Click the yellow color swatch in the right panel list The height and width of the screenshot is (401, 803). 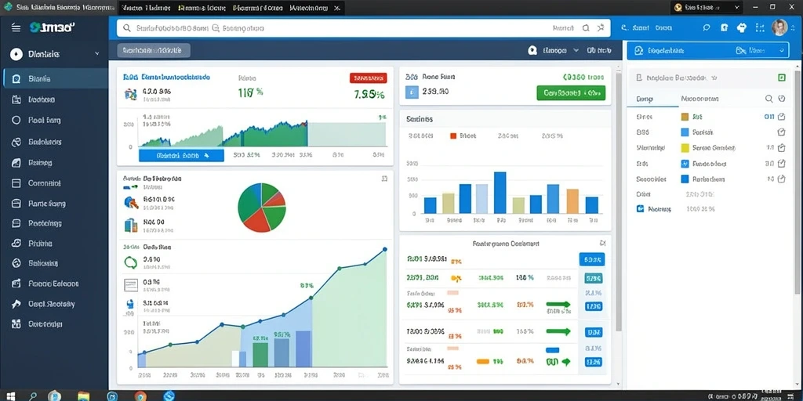685,148
